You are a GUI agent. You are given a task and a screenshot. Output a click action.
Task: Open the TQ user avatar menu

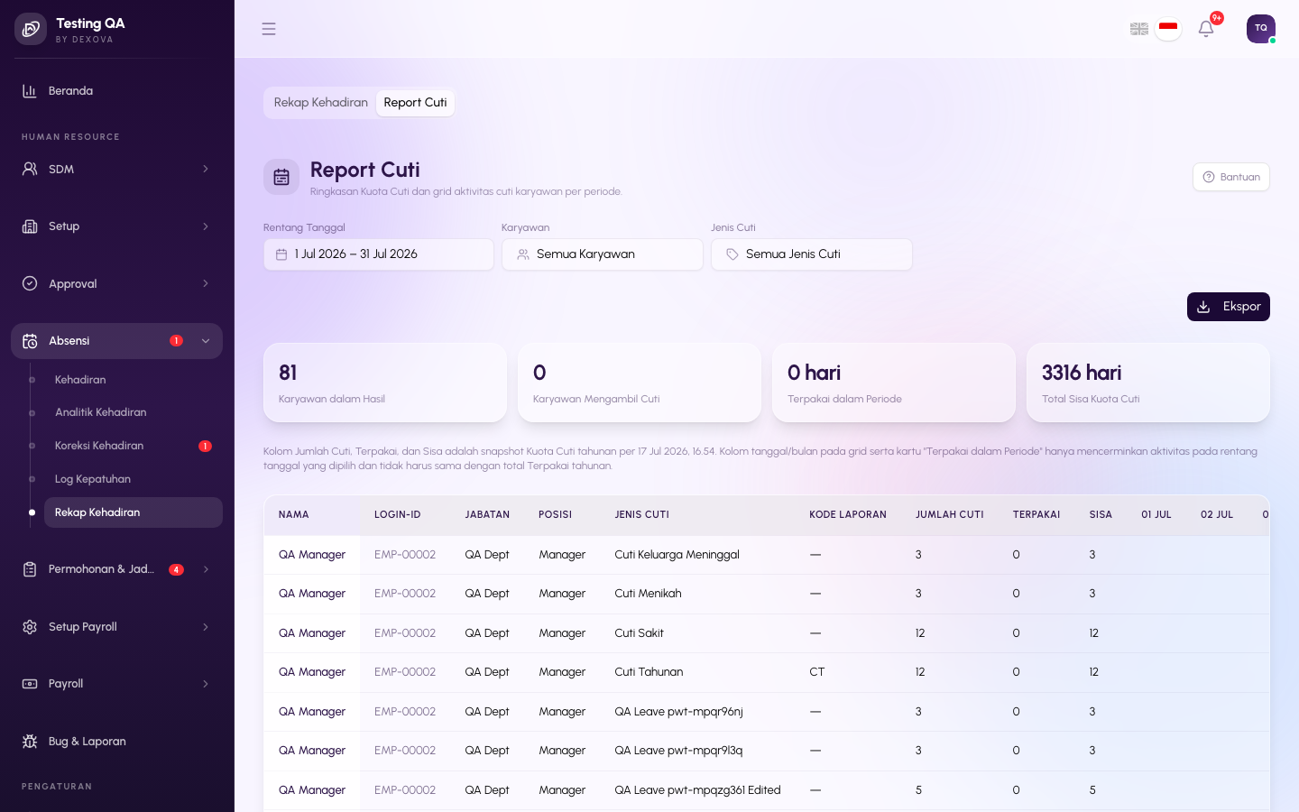point(1261,29)
